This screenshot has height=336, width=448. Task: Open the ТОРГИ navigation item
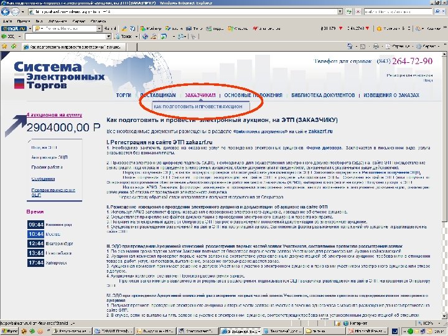pyautogui.click(x=123, y=95)
